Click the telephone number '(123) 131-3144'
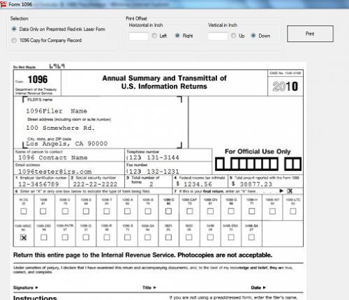This screenshot has height=300, width=349. (x=153, y=158)
